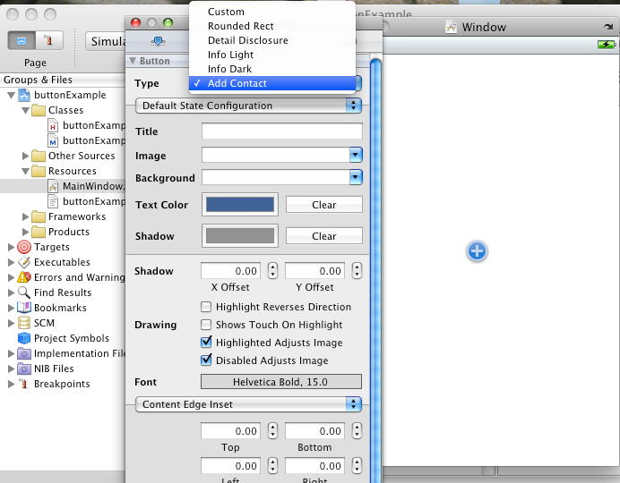Open the Bookmarks group icon

[x=24, y=308]
